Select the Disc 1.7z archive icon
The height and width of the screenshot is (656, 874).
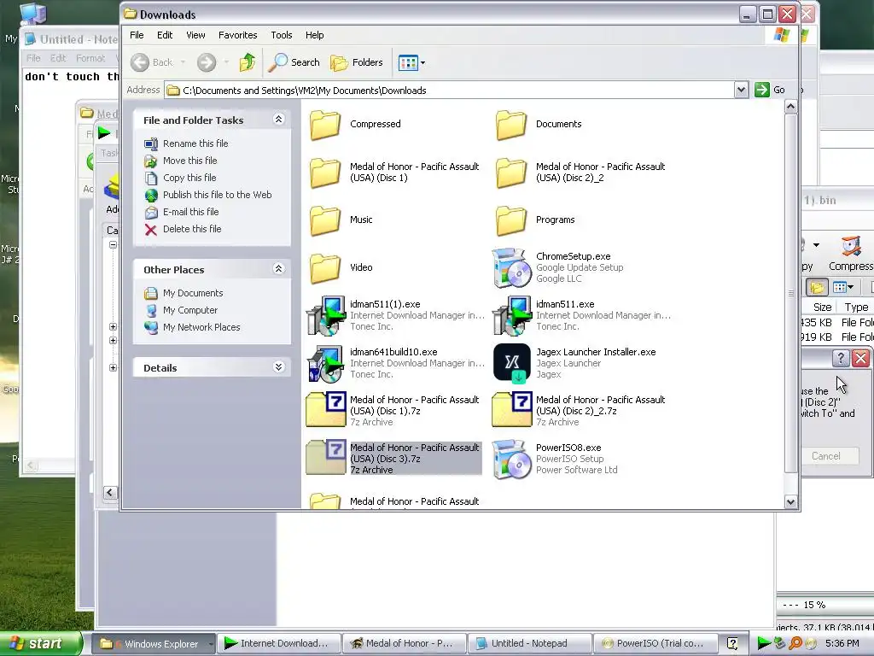coord(325,411)
